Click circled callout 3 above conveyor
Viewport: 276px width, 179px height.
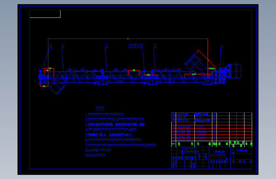131,46
